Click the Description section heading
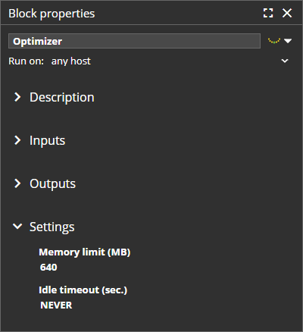The image size is (303, 332). 62,98
